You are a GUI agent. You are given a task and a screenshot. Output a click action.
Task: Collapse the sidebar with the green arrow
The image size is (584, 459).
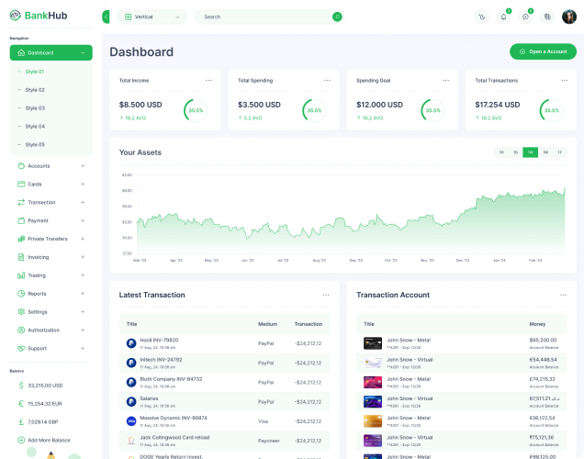point(107,17)
